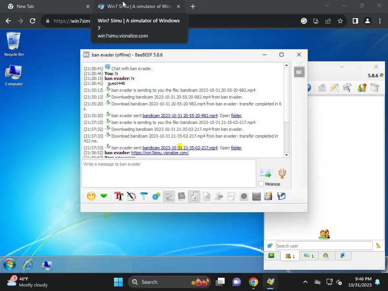The width and height of the screenshot is (388, 291).
Task: Open a new browser tab
Action: 193,7
